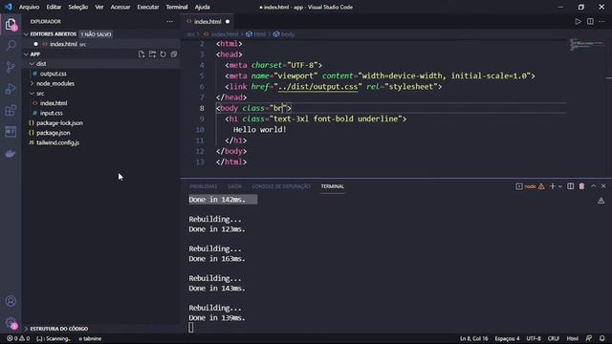Open Manage gear icon in activity bar

point(11,323)
